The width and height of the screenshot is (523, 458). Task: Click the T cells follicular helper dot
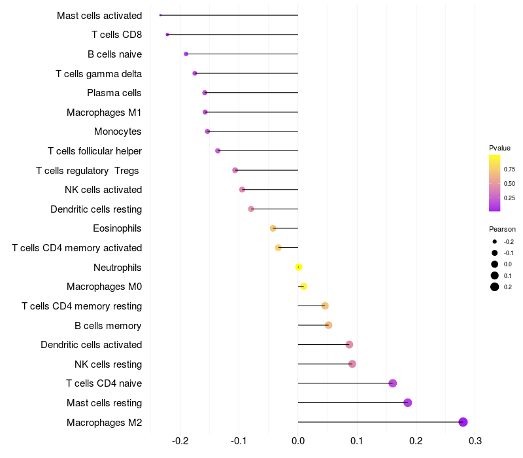coord(218,151)
